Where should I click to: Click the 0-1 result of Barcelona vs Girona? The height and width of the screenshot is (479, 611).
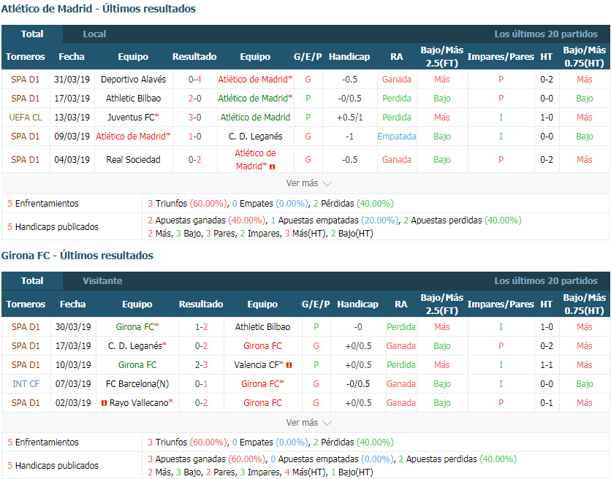coord(201,384)
